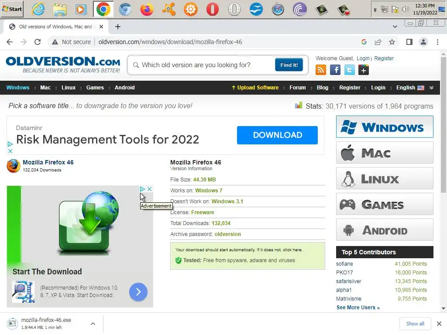
Task: Go back with the browser back arrow
Action: tap(10, 42)
